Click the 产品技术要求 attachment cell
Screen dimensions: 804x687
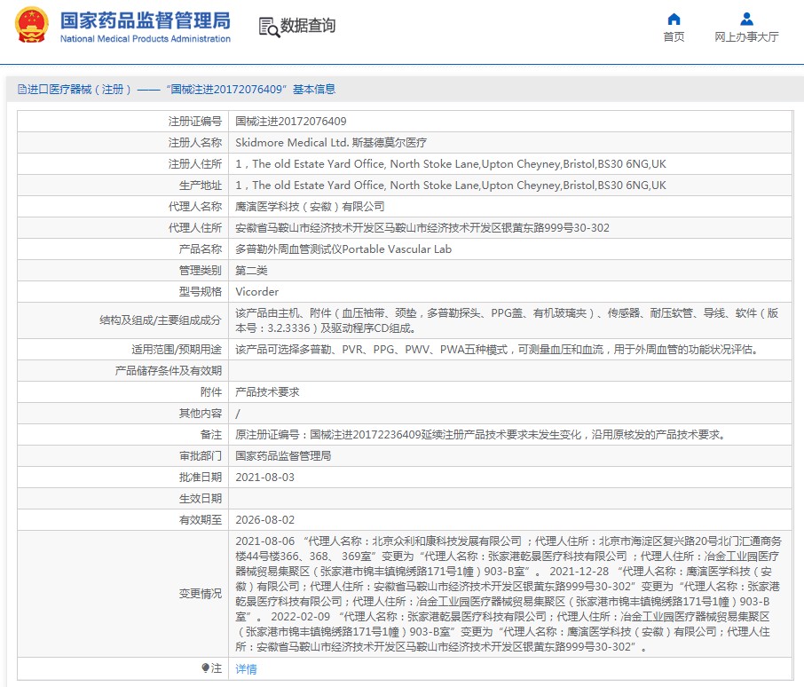(267, 391)
